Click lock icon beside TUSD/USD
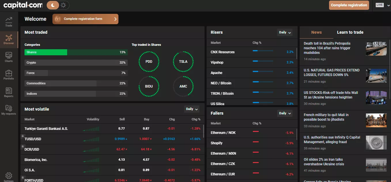391x182 pixels. point(22,136)
